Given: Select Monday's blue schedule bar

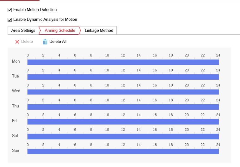Looking at the screenshot, I should click(x=123, y=62).
